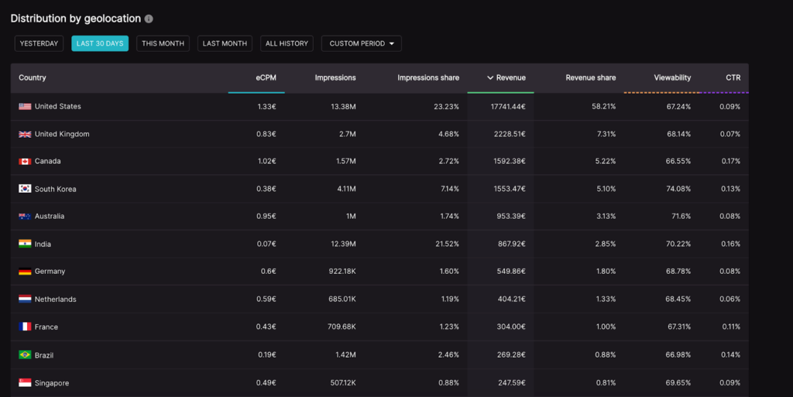This screenshot has height=397, width=793.
Task: Select the Yesterday period filter
Action: pyautogui.click(x=39, y=43)
